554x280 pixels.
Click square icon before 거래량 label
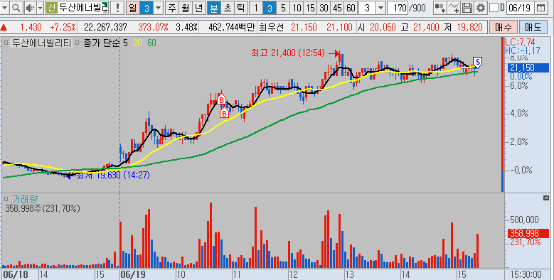(6, 199)
